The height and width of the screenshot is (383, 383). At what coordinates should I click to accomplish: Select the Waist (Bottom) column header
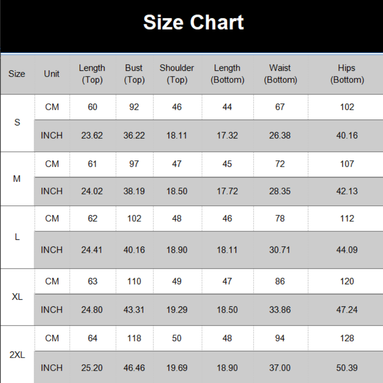click(280, 74)
